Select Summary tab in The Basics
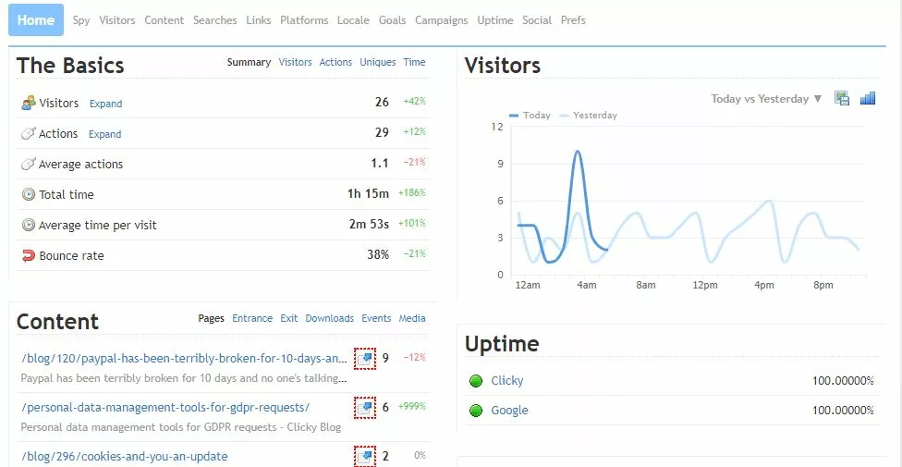Image resolution: width=902 pixels, height=467 pixels. (x=249, y=62)
